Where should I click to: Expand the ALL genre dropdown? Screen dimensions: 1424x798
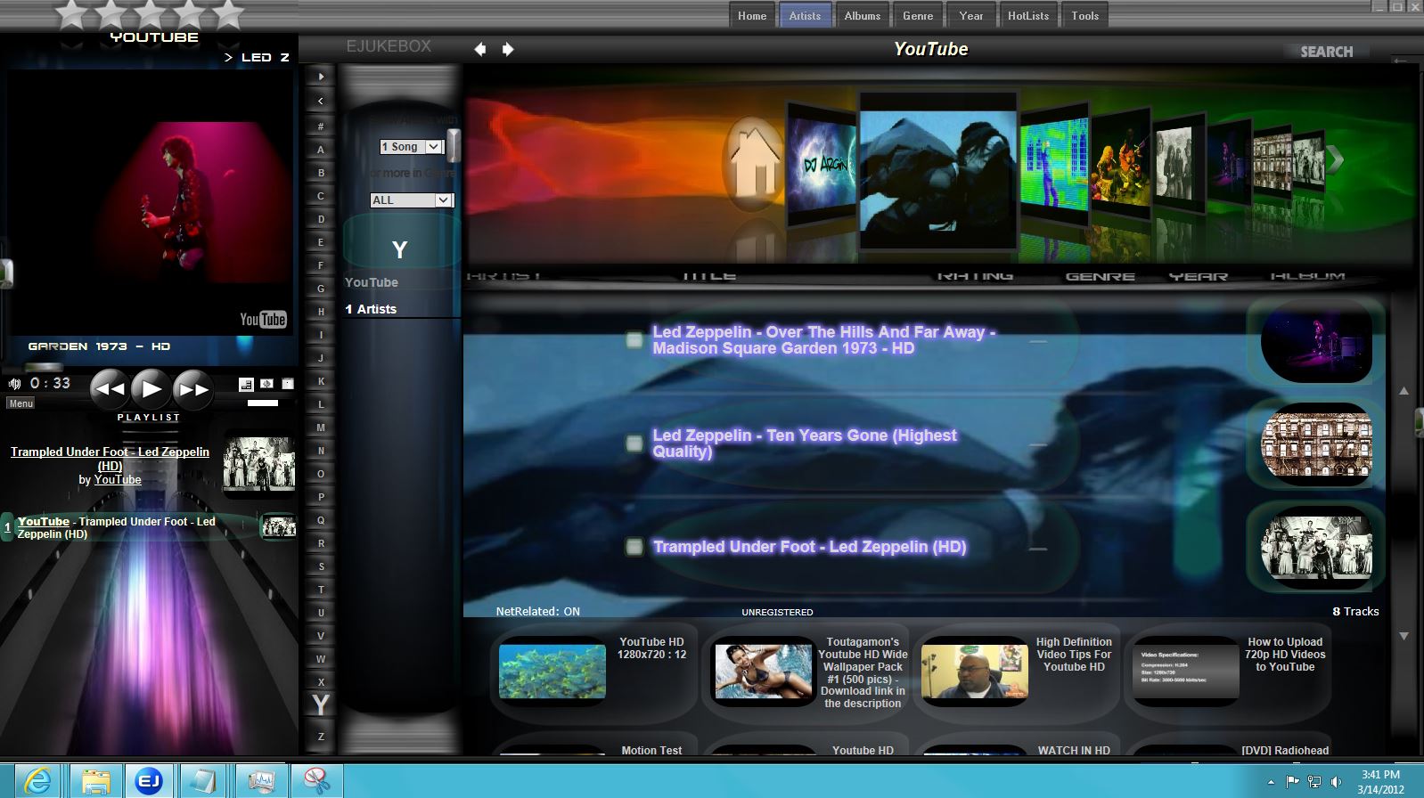412,200
